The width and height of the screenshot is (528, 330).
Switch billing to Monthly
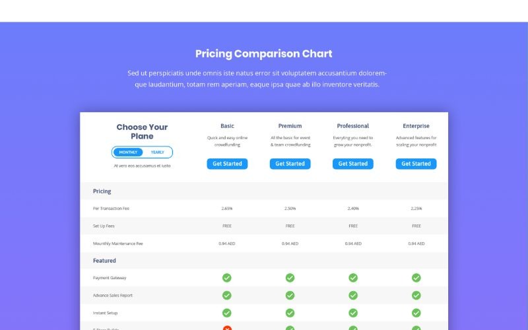point(129,152)
